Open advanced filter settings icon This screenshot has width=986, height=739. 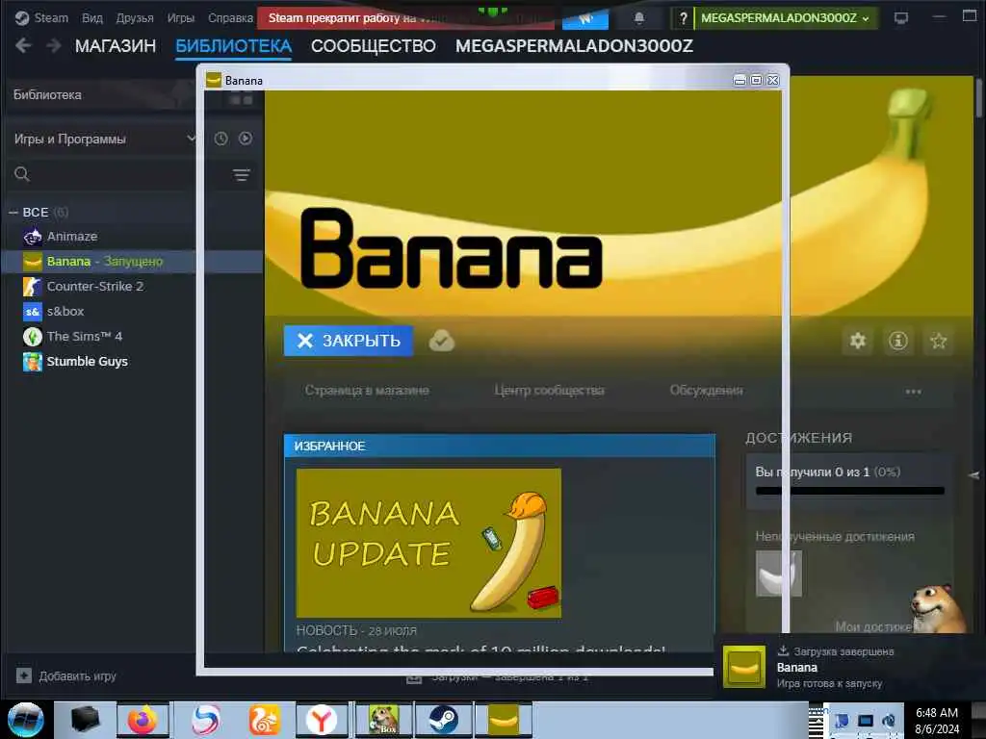coord(242,175)
